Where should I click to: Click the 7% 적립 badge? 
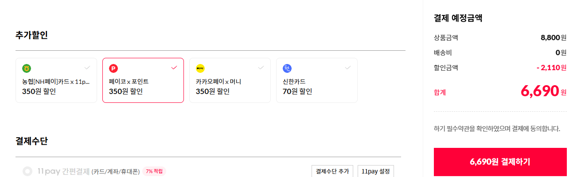[x=154, y=171]
